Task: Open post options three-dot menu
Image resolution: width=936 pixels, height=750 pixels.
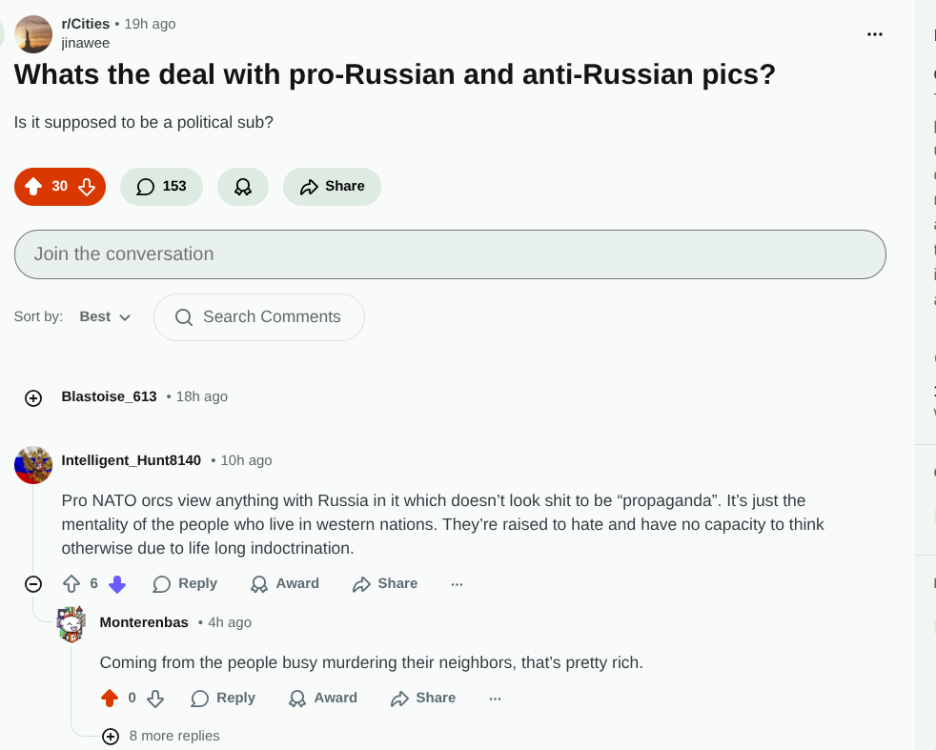Action: click(x=875, y=34)
